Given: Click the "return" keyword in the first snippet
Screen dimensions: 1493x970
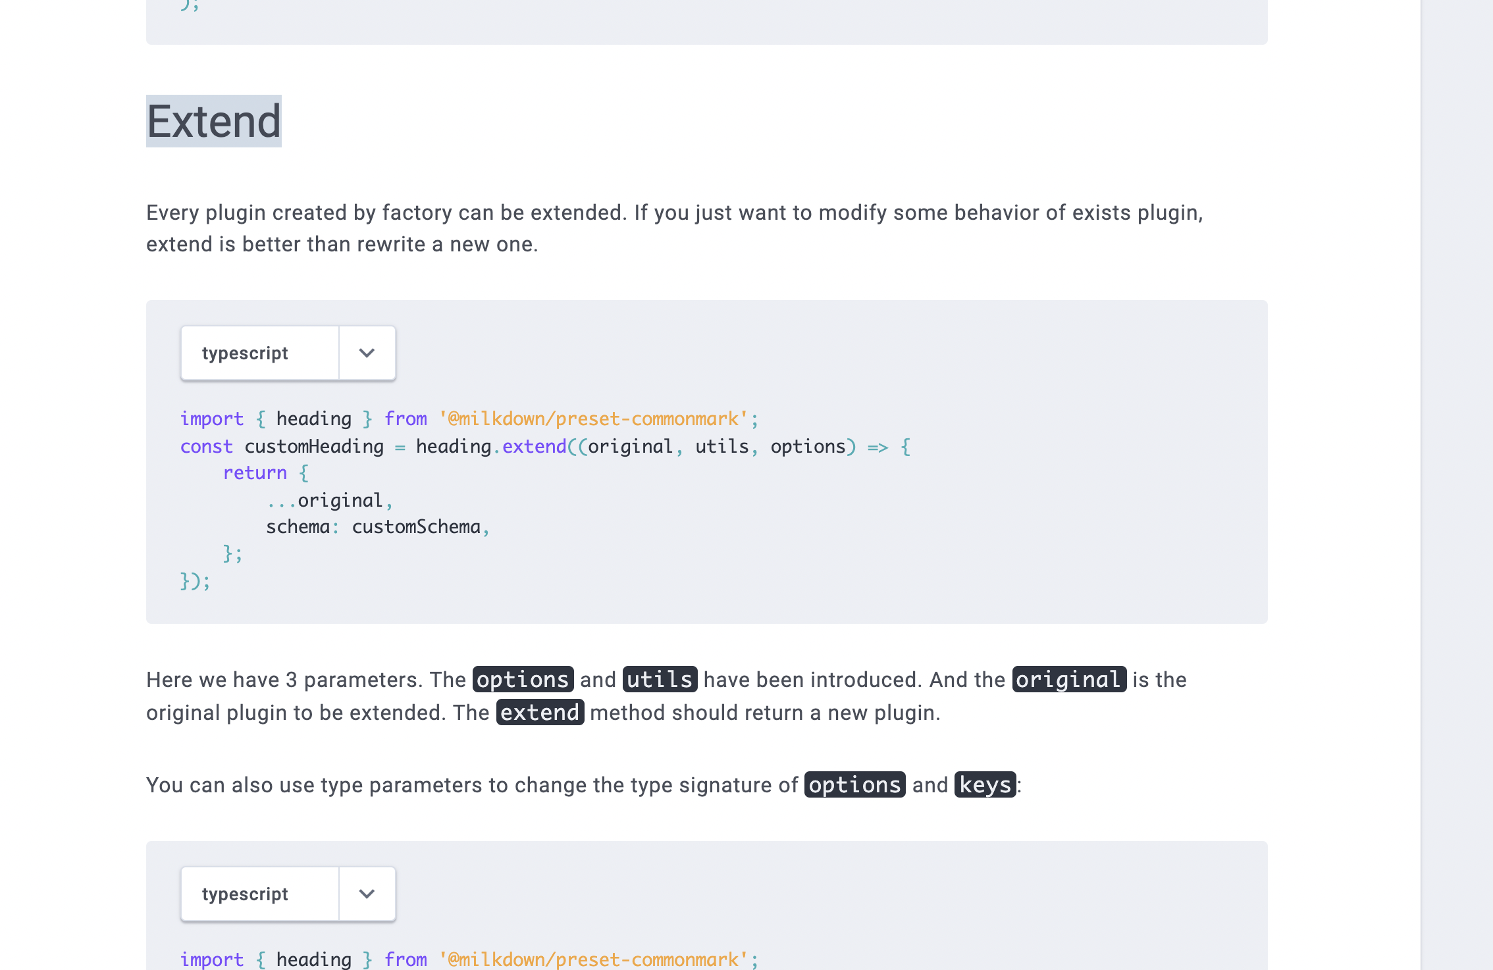Looking at the screenshot, I should (255, 472).
